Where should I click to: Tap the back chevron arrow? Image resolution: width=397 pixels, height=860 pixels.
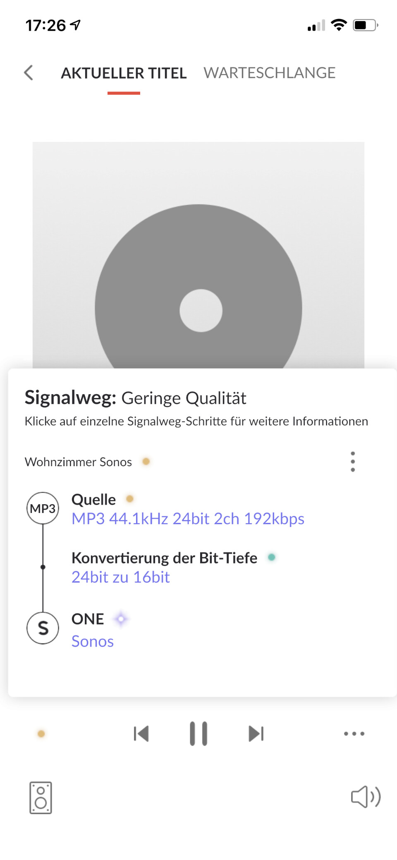[29, 73]
